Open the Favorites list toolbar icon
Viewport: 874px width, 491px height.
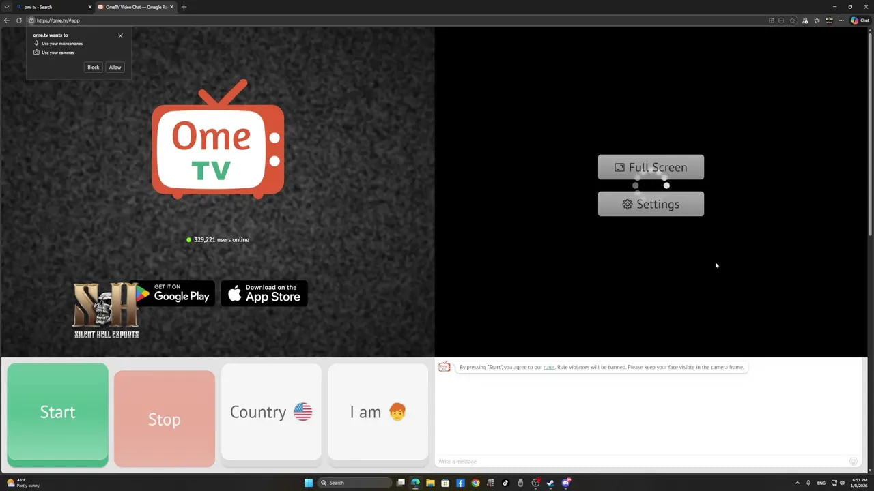817,20
